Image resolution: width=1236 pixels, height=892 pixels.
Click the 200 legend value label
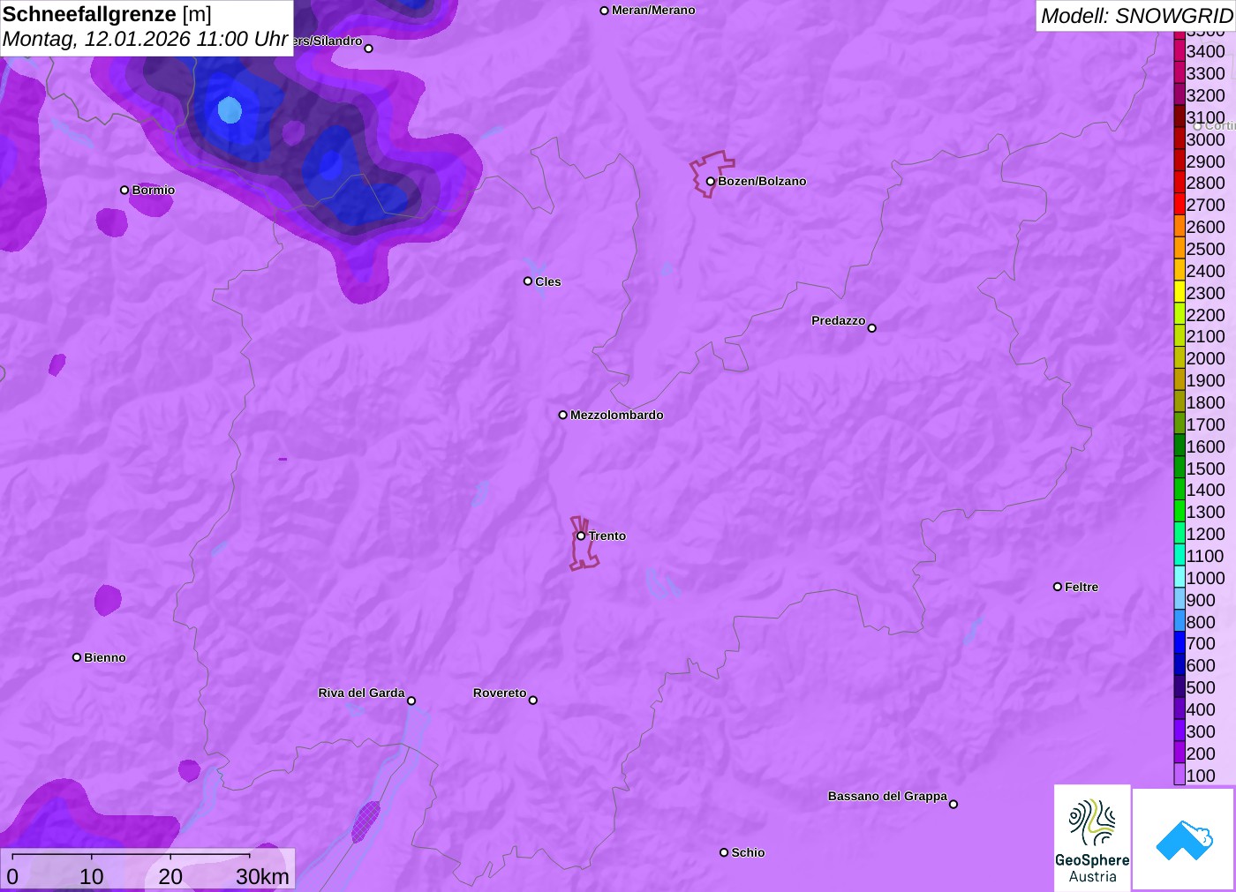[x=1201, y=753]
